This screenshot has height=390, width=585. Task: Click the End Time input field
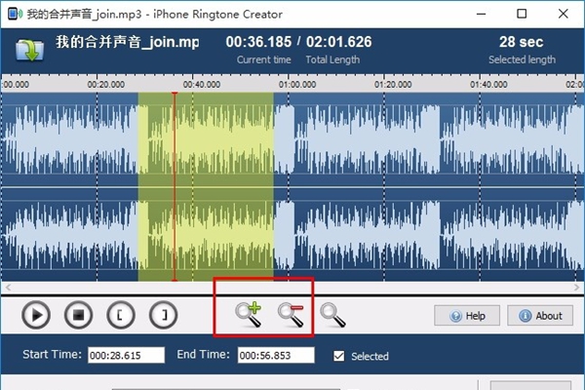point(276,355)
